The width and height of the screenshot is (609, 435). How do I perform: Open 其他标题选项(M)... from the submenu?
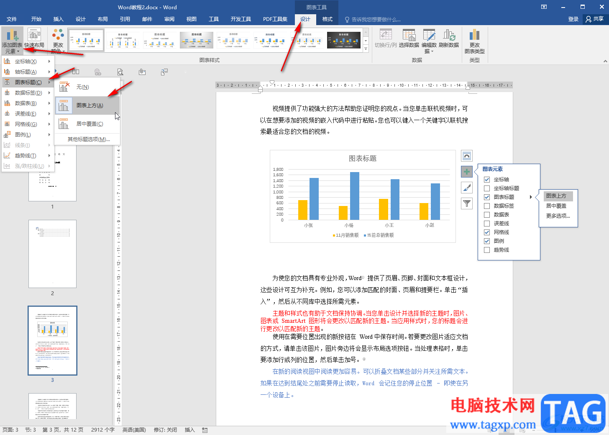pos(88,139)
